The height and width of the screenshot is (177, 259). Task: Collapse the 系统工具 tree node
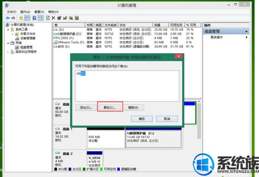(8, 30)
